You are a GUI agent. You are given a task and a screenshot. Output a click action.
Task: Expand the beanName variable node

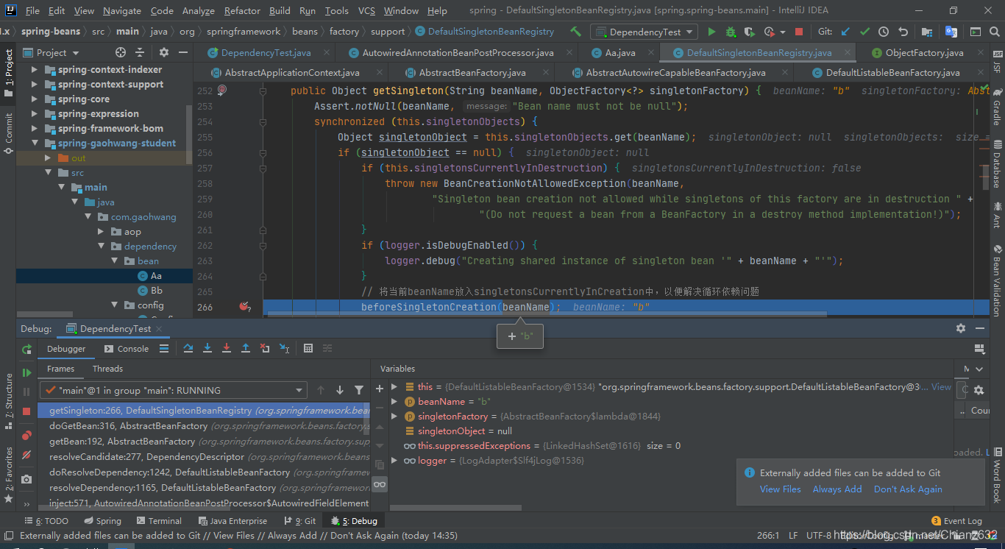tap(394, 401)
